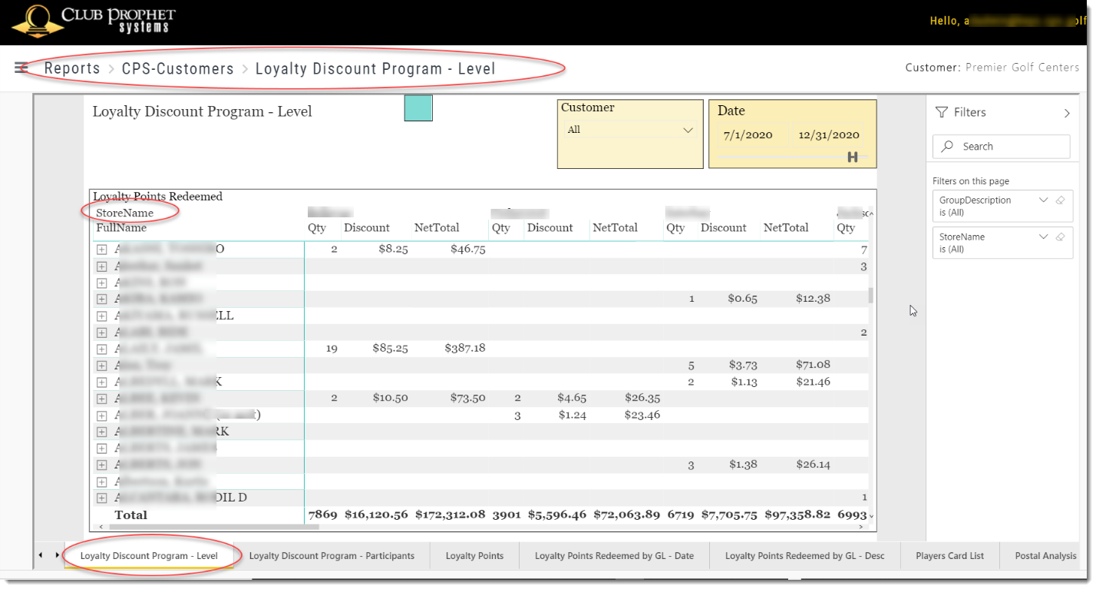The height and width of the screenshot is (589, 1096).
Task: Click the Total row label
Action: click(130, 515)
